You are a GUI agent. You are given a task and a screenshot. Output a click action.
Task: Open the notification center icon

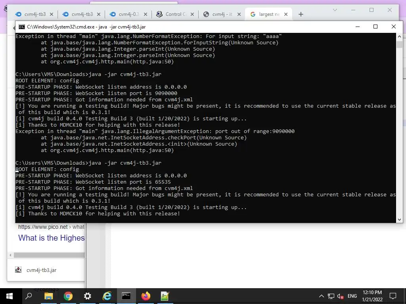pos(393,296)
